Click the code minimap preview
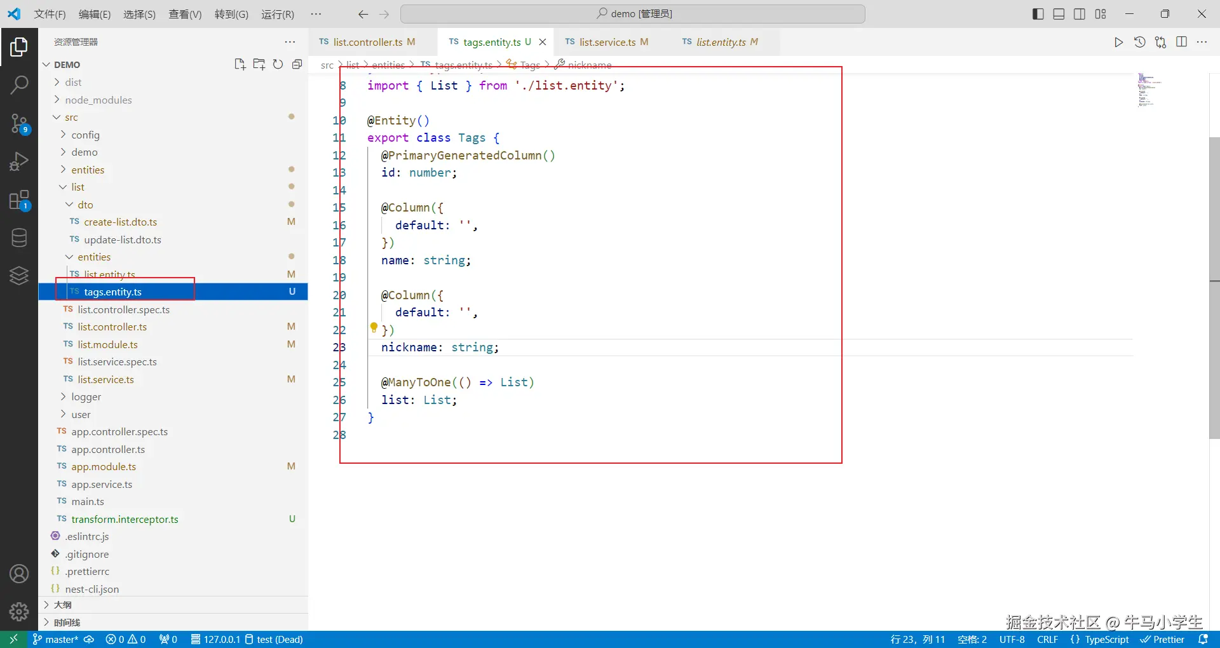The image size is (1220, 648). [x=1149, y=90]
